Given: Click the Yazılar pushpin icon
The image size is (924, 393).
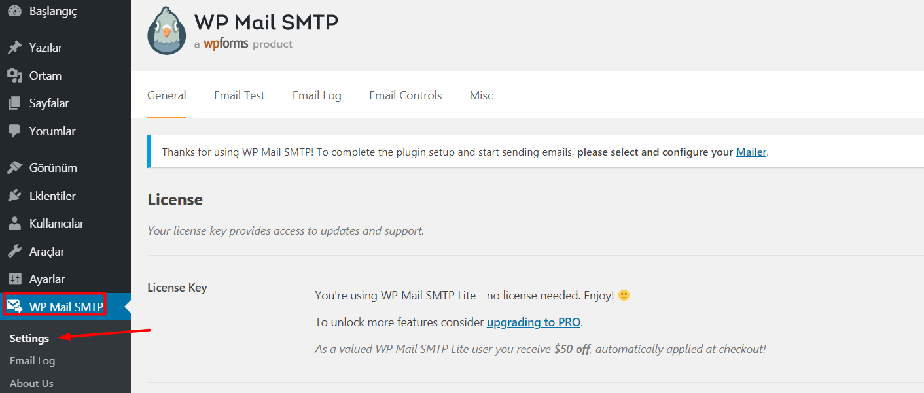Looking at the screenshot, I should click(x=14, y=48).
